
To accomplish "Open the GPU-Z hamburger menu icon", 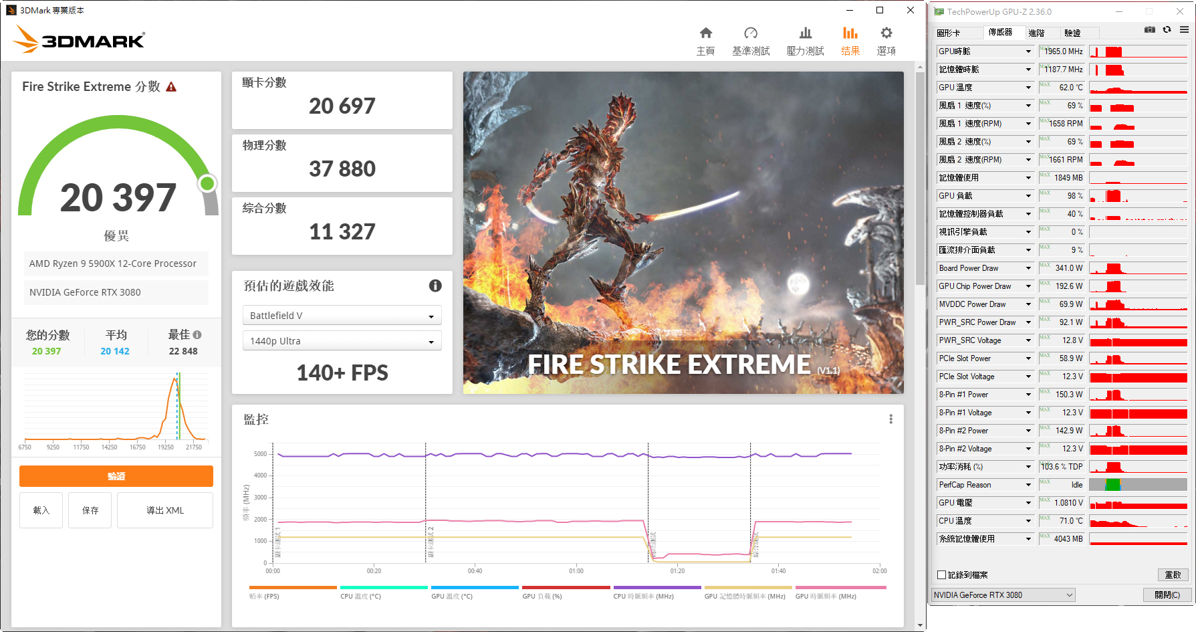I will pos(1184,29).
